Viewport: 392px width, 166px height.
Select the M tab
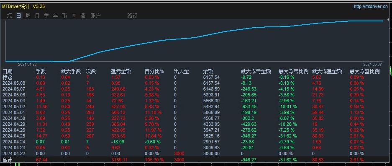[x=74, y=16]
